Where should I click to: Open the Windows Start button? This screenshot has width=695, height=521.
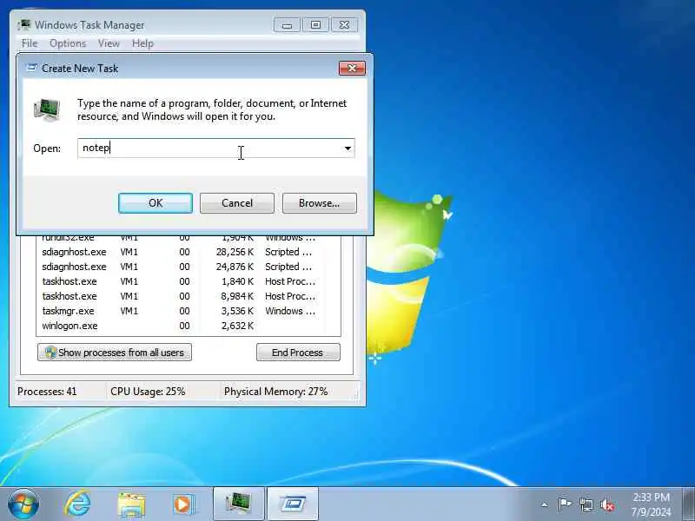23,505
